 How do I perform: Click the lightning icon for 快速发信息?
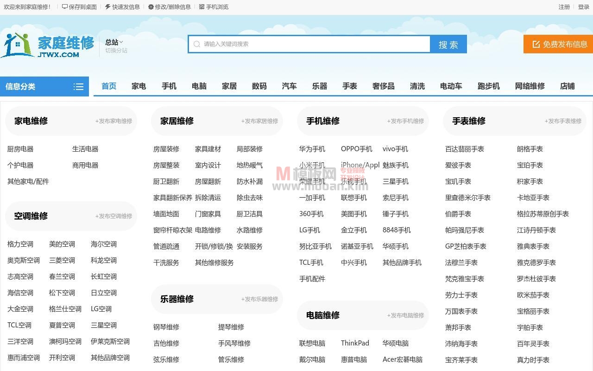click(107, 7)
